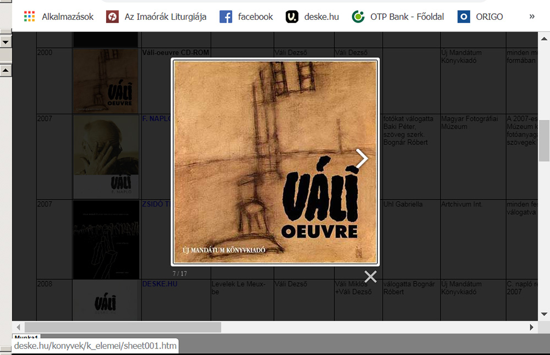The height and width of the screenshot is (355, 550).
Task: Select the Munka1 sheet tab
Action: coord(26,337)
